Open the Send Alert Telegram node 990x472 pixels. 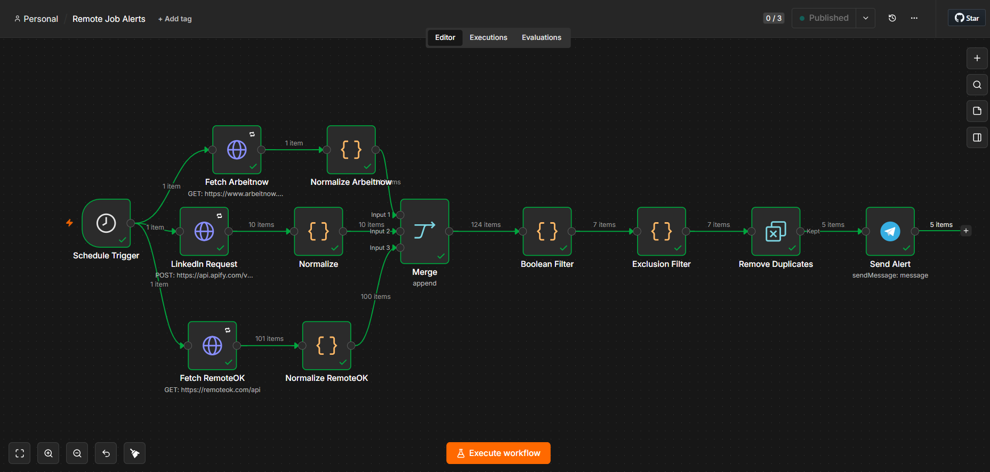pos(890,231)
